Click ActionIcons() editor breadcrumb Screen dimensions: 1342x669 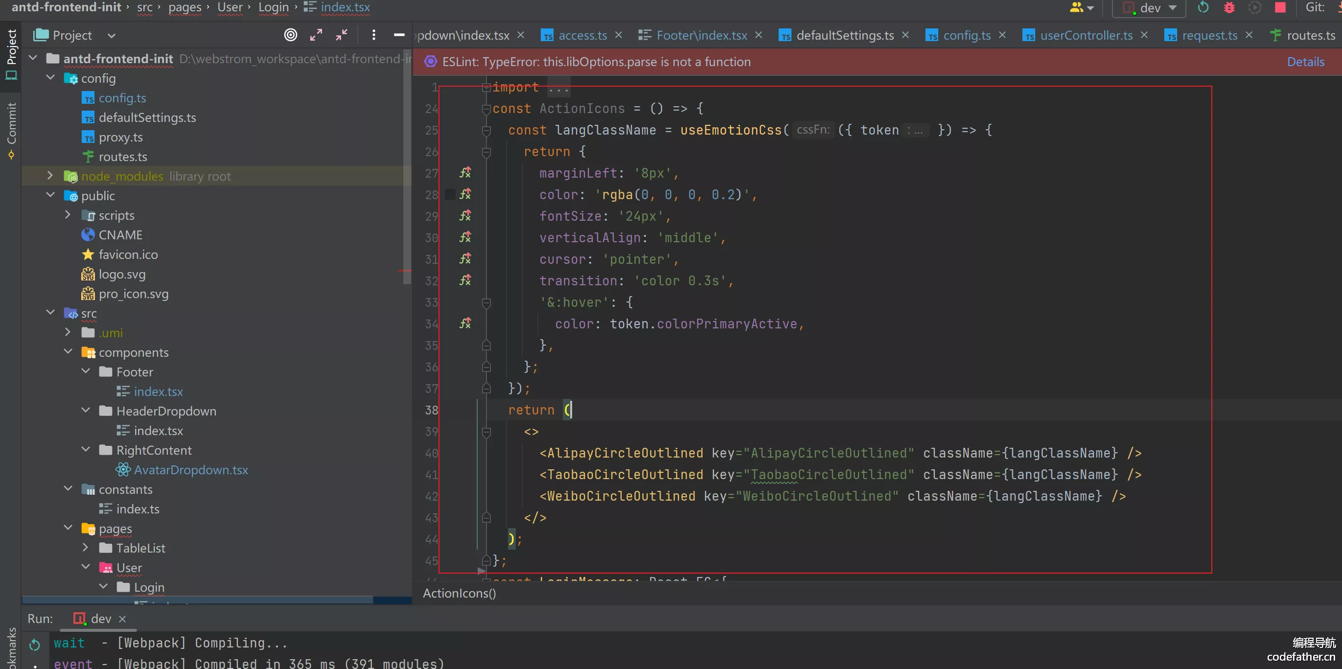pyautogui.click(x=459, y=593)
